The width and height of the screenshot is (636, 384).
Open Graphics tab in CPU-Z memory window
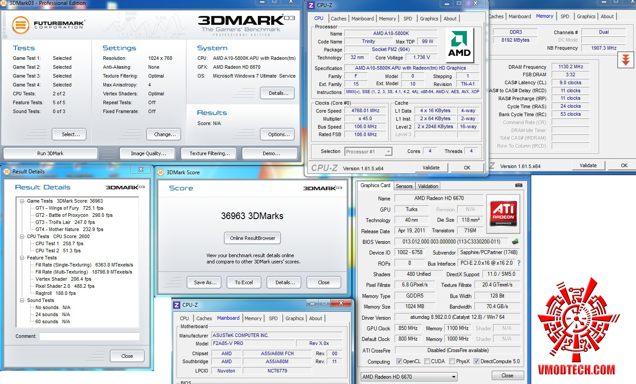pyautogui.click(x=586, y=16)
